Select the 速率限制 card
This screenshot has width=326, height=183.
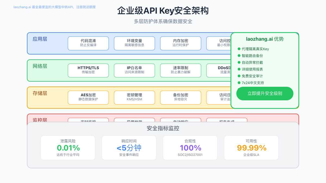tap(181, 70)
